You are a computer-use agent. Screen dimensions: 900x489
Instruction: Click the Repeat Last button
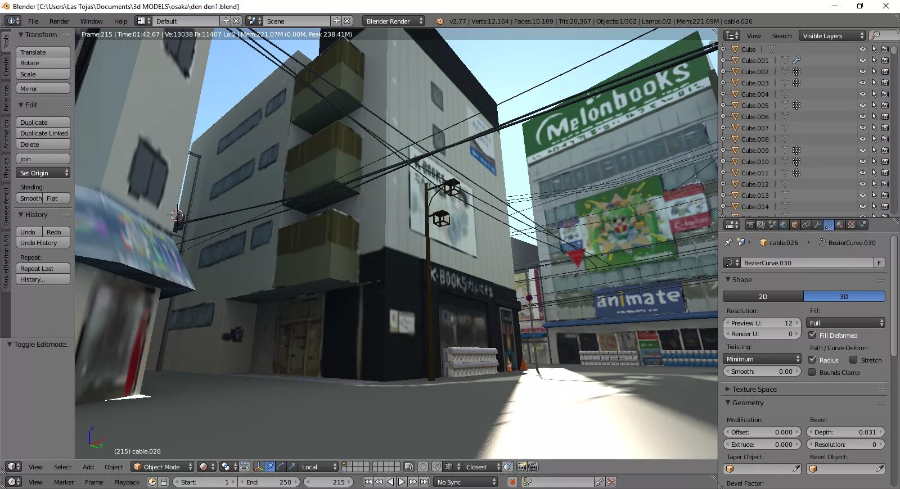click(x=43, y=268)
